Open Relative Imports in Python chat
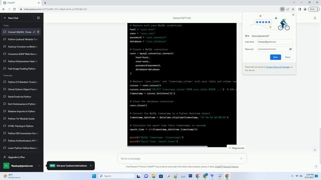Viewport: 321px width, 180px height. coord(21,111)
